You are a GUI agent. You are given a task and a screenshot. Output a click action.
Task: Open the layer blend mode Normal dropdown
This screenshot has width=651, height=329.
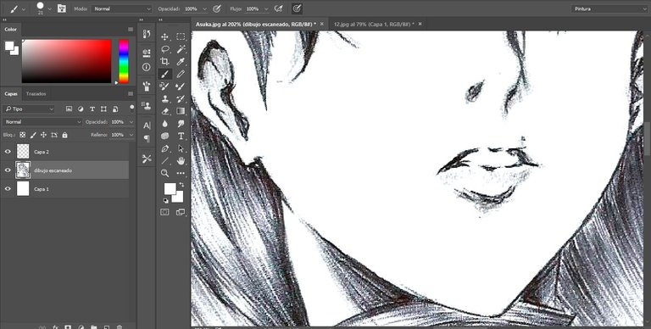[42, 122]
